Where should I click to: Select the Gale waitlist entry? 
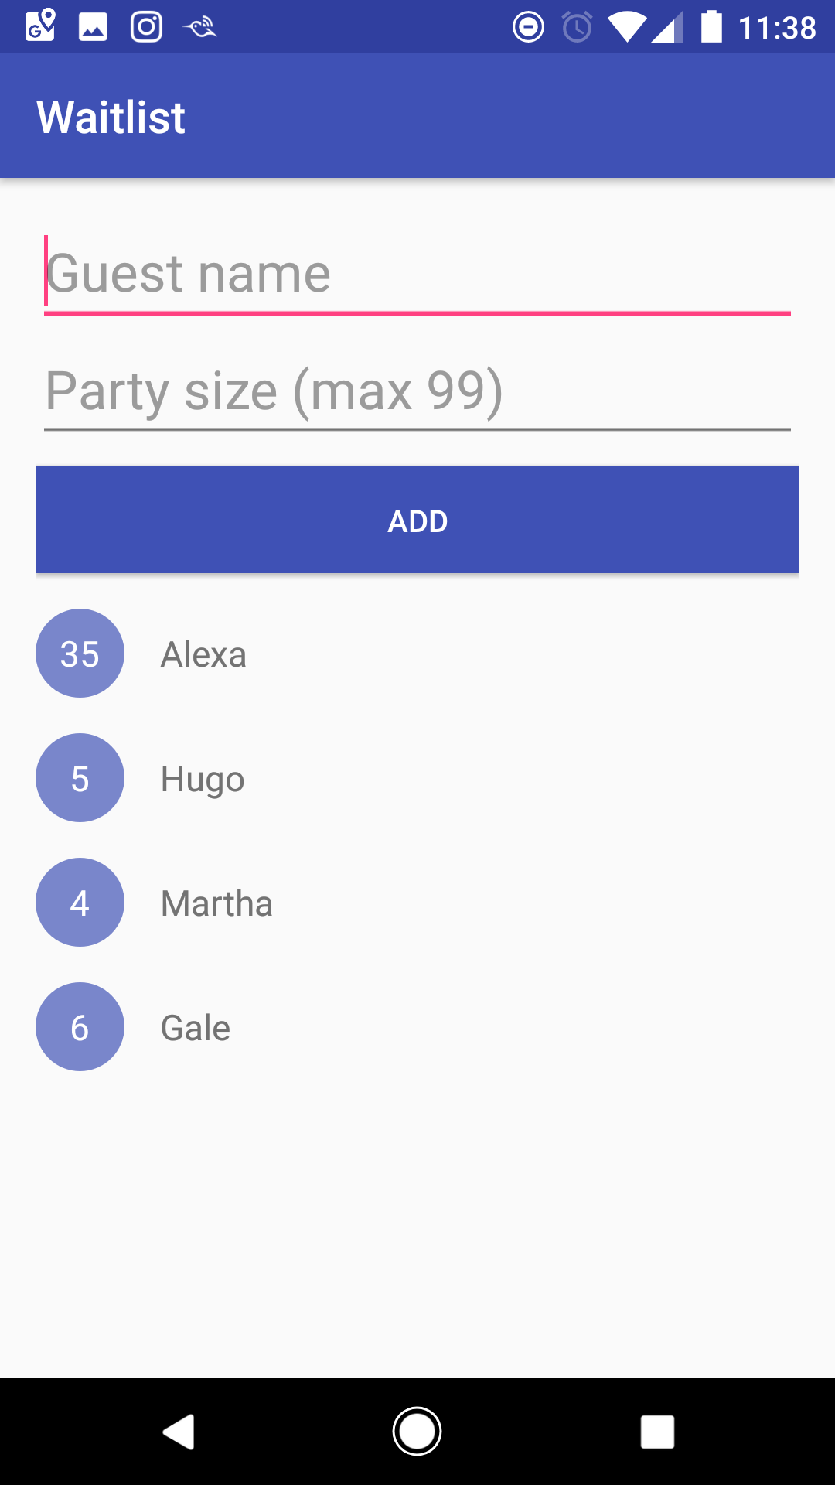pos(196,1028)
